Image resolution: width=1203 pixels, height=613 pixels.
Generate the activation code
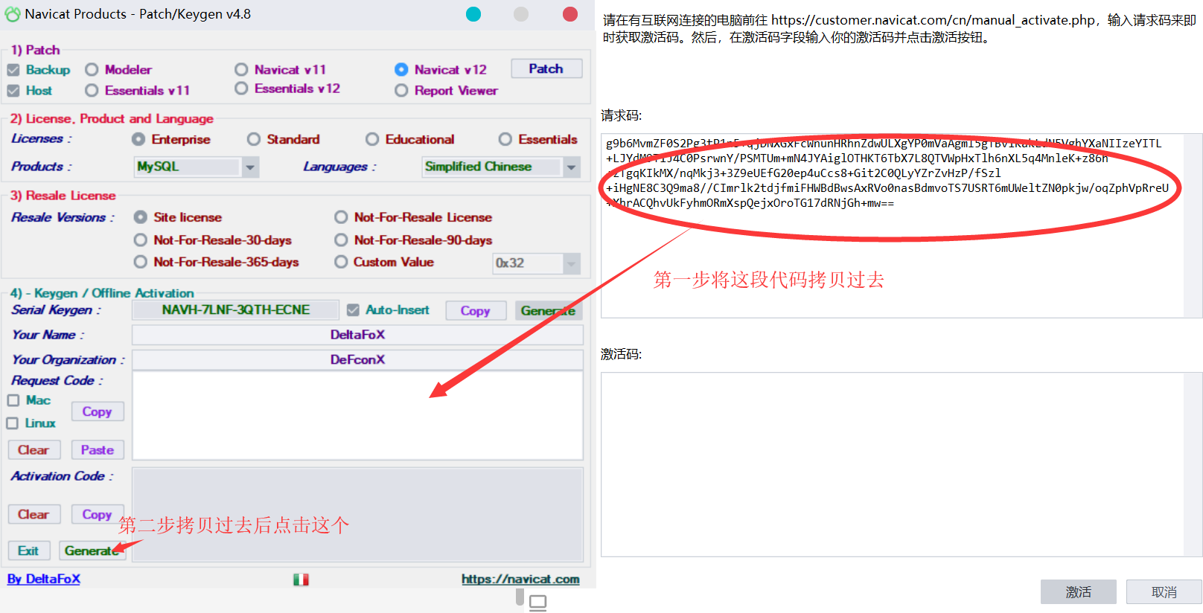(92, 551)
